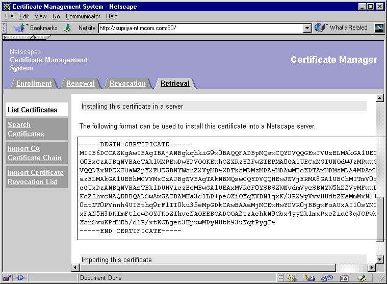The height and width of the screenshot is (284, 387).
Task: Expand the first collapsed toolbar tab
Action: click(17, 37)
